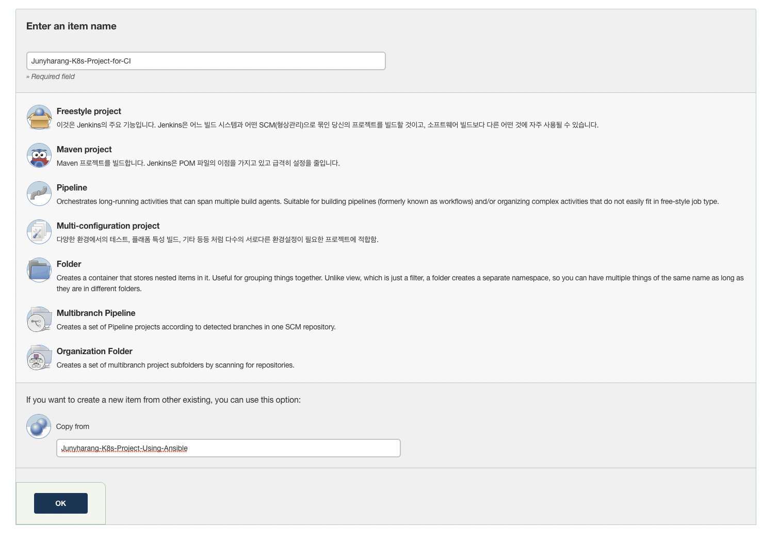Choose the Pipeline title
Image resolution: width=779 pixels, height=541 pixels.
pyautogui.click(x=72, y=187)
